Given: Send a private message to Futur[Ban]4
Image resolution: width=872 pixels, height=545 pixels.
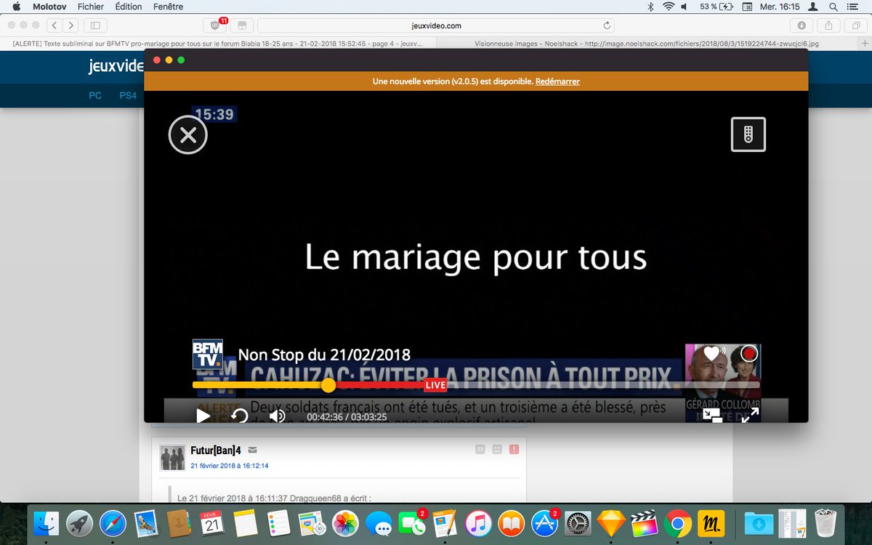Looking at the screenshot, I should [252, 451].
